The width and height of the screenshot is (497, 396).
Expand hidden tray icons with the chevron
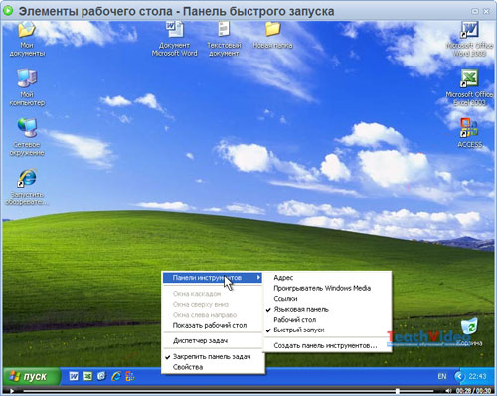click(459, 376)
